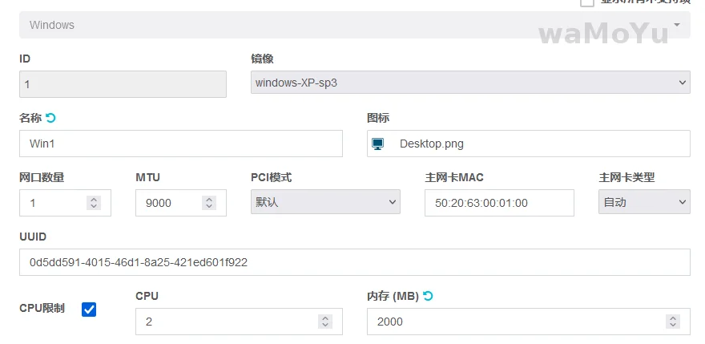Image resolution: width=705 pixels, height=344 pixels.
Task: Click the MTU spinner arrows
Action: 209,203
